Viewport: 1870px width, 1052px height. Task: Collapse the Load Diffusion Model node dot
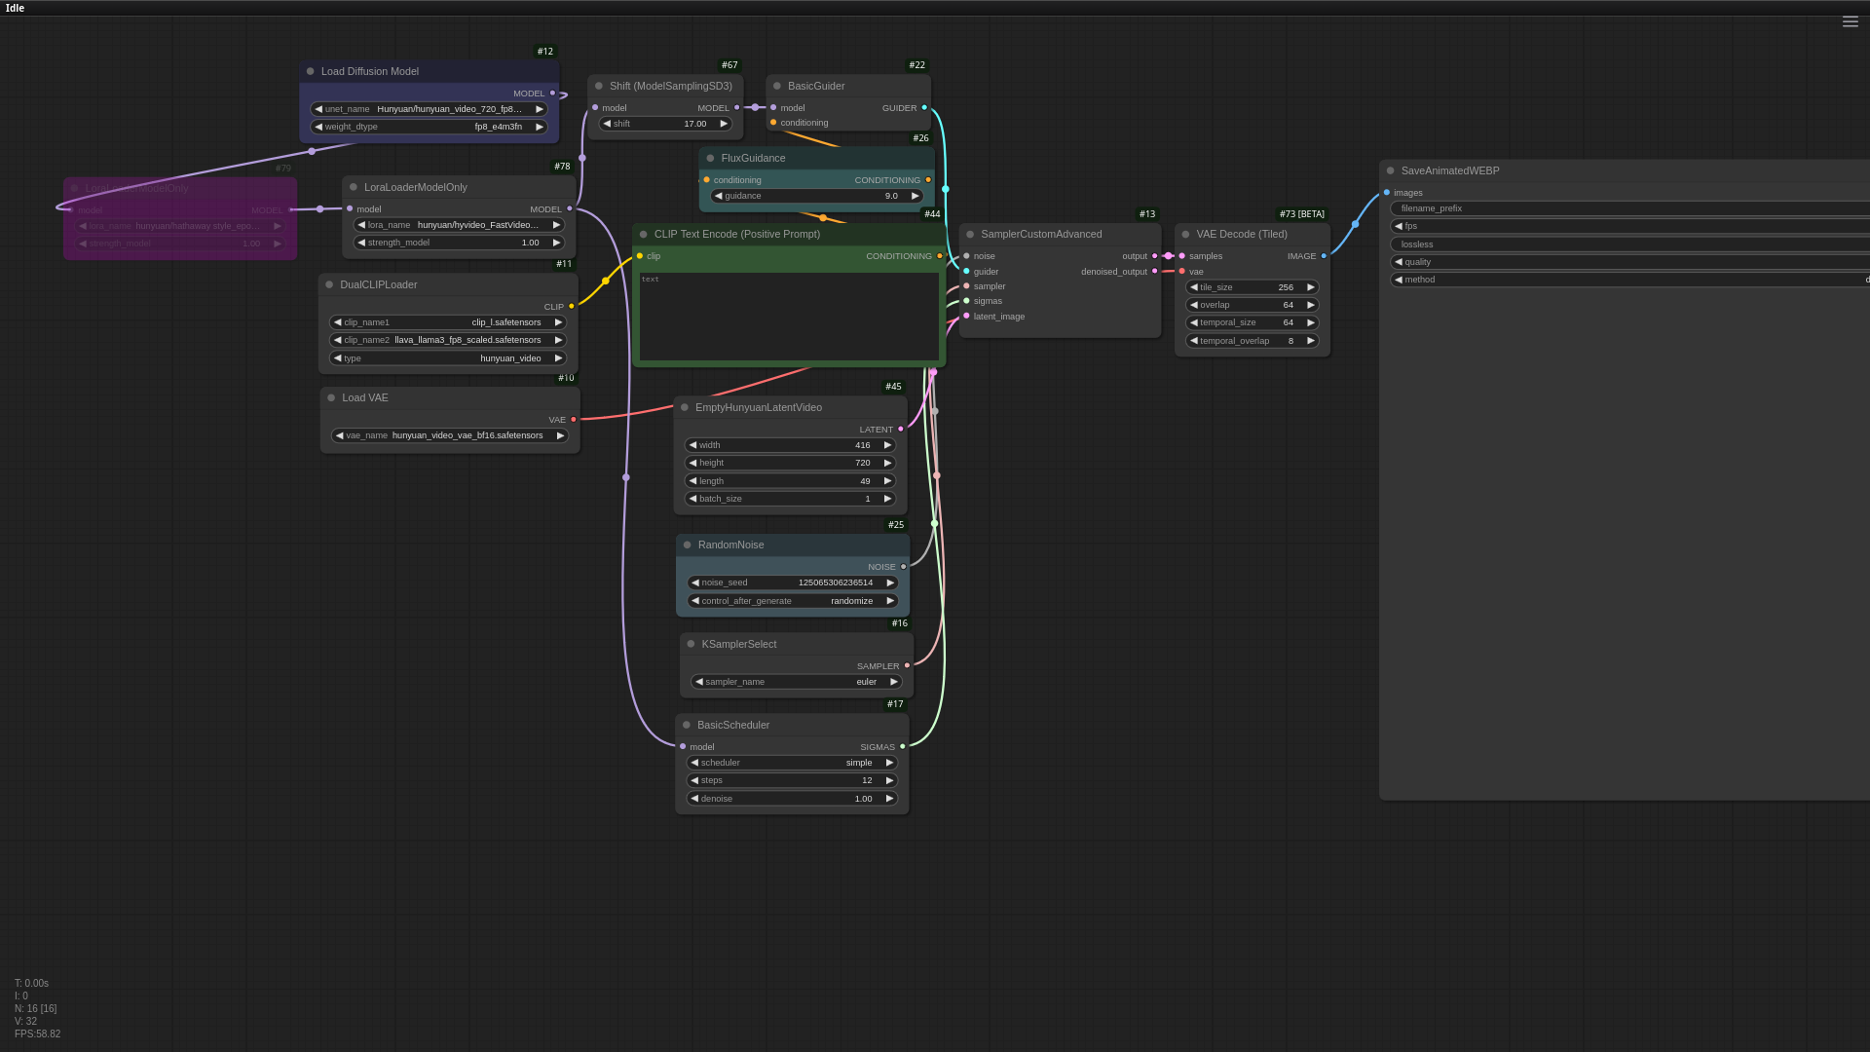tap(311, 71)
